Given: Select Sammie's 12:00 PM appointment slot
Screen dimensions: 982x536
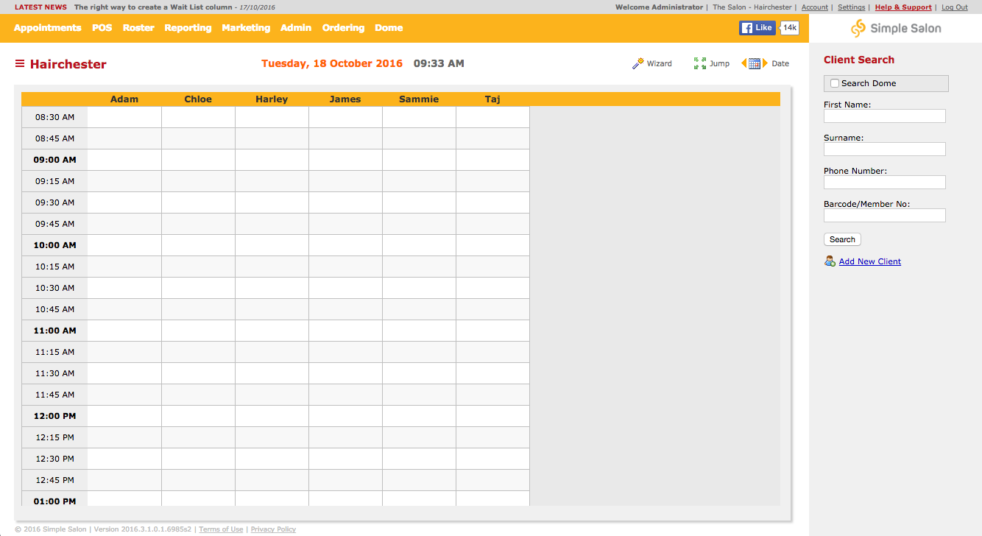Looking at the screenshot, I should [x=419, y=416].
